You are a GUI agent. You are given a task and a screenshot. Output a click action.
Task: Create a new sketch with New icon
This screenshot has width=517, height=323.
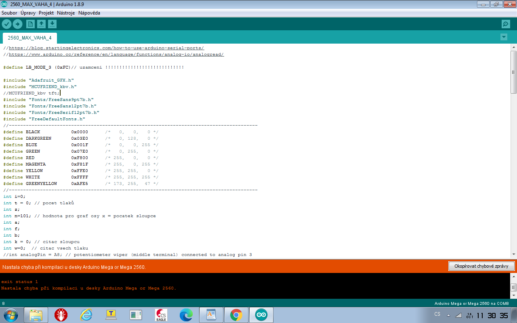pyautogui.click(x=30, y=24)
